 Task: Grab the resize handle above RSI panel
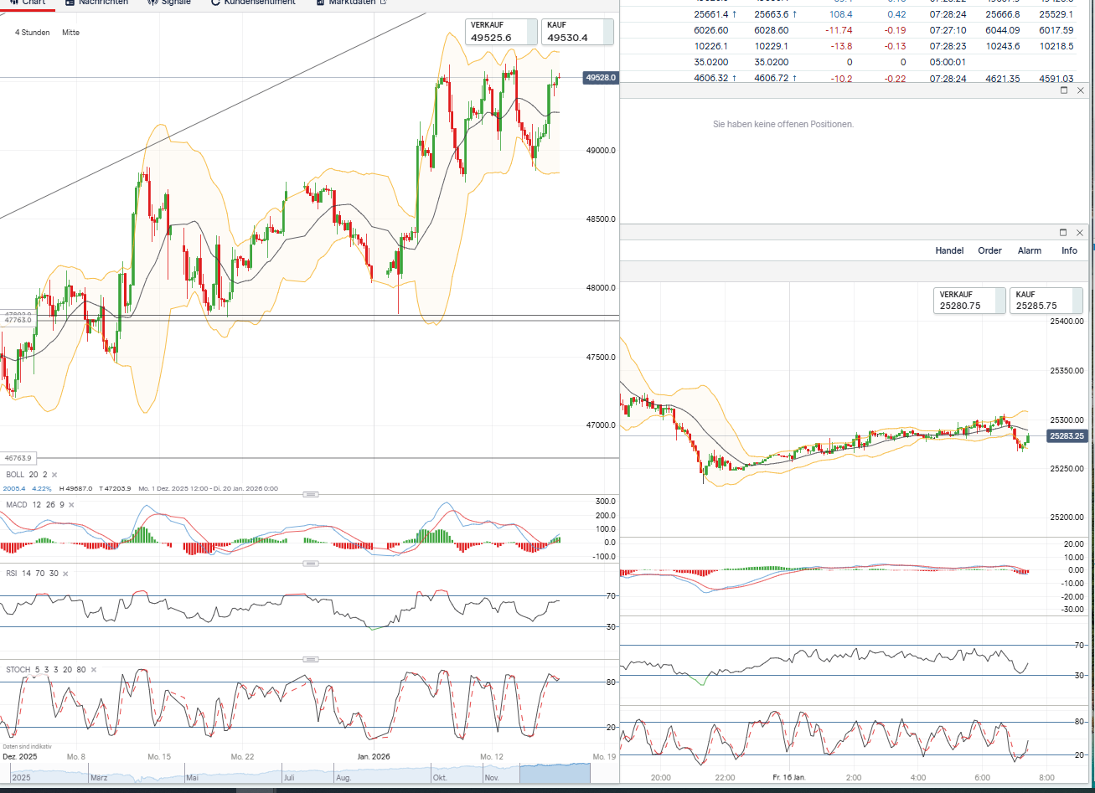click(310, 564)
